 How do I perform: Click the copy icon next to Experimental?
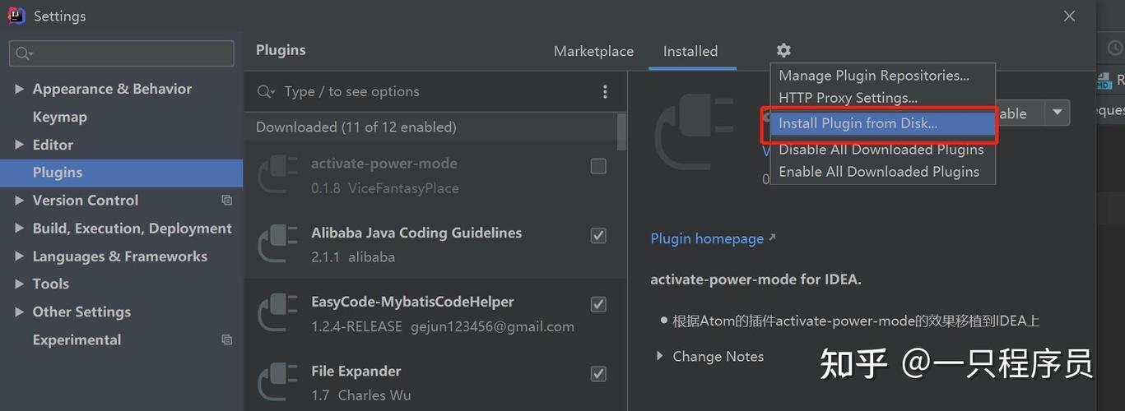click(x=227, y=340)
